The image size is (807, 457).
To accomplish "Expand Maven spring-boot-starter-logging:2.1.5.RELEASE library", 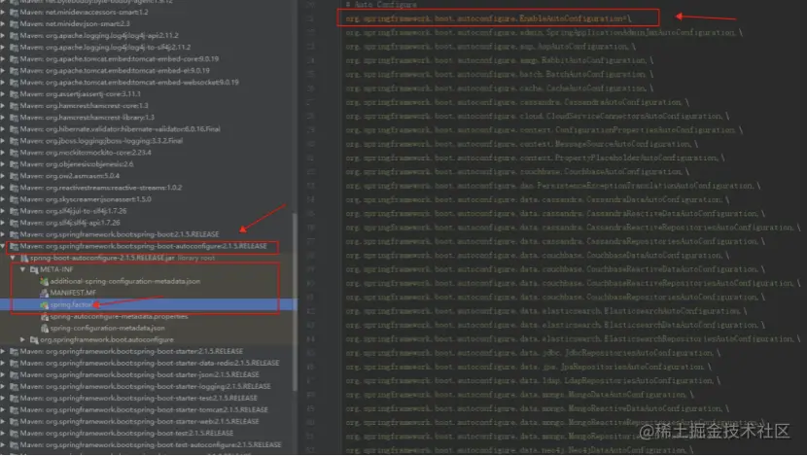I will 4,386.
